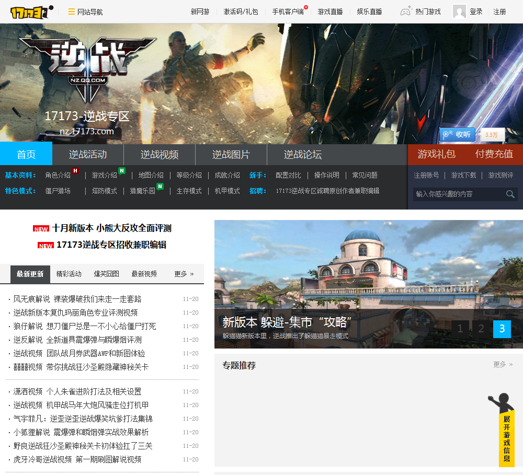
Task: Open article 逆反解说 全新道具震爆弹与瞬爆烟评测
Action: pyautogui.click(x=77, y=340)
